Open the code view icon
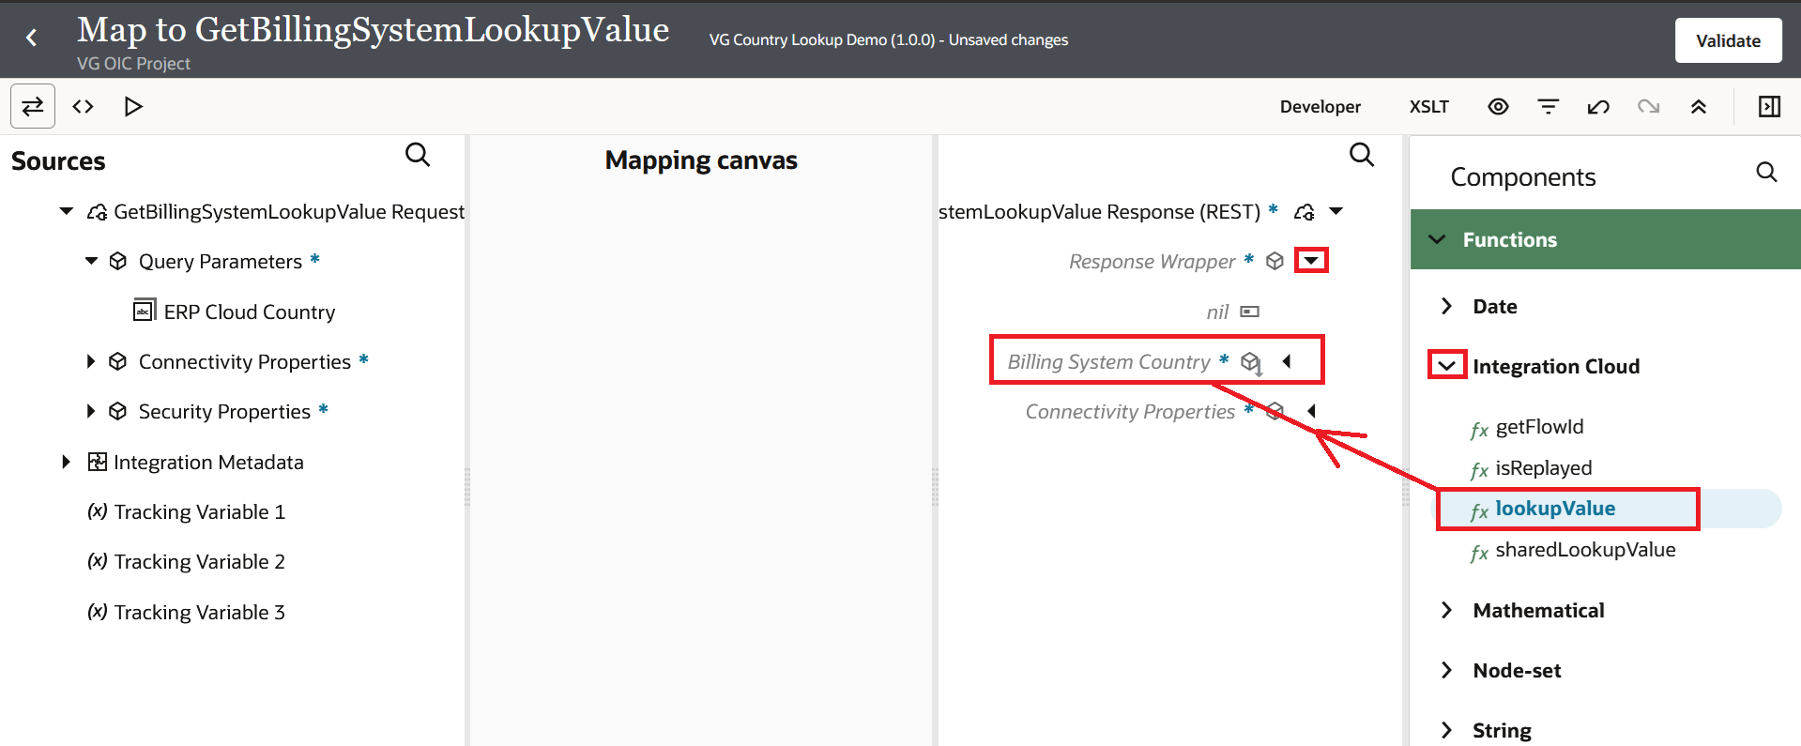Viewport: 1801px width, 746px height. pos(84,107)
